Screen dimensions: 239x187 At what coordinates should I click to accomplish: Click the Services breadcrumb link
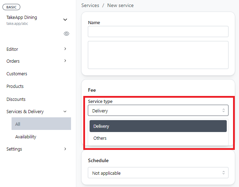pos(90,6)
